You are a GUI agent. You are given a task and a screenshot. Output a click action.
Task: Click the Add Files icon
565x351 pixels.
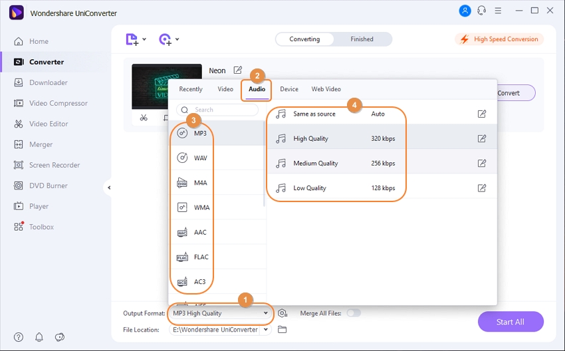click(134, 40)
